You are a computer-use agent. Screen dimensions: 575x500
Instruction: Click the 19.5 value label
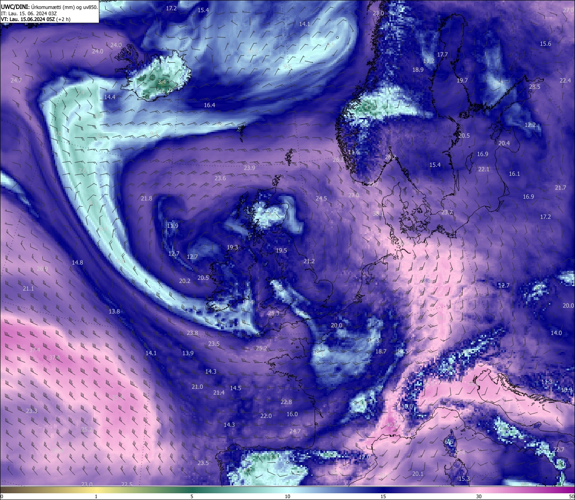(281, 251)
